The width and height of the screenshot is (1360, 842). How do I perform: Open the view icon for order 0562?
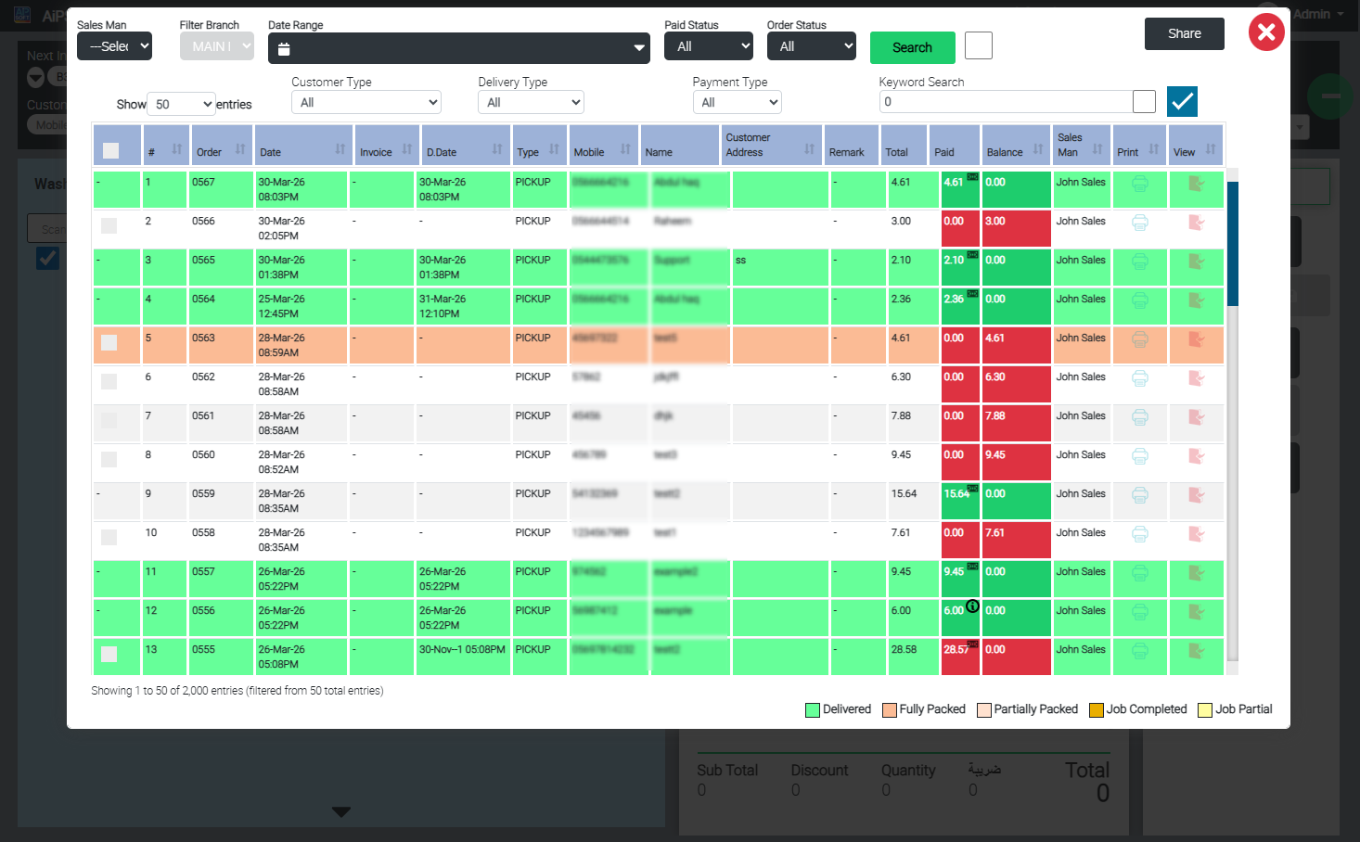click(x=1196, y=378)
